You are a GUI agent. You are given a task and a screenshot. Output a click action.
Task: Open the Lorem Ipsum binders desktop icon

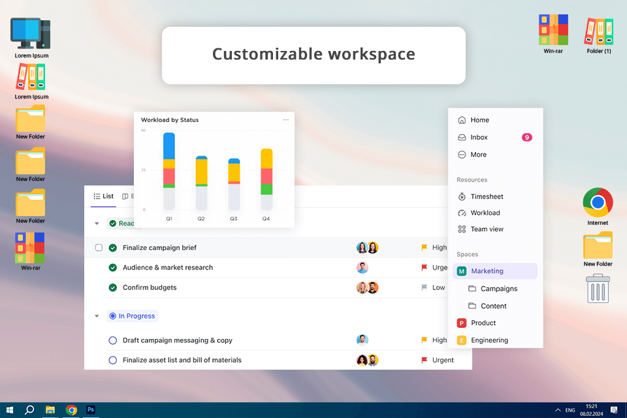31,77
